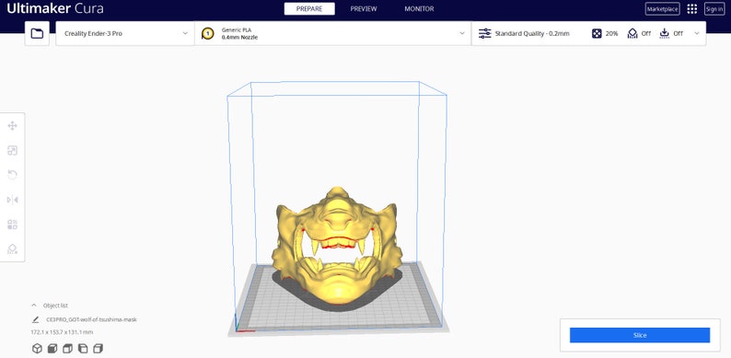This screenshot has height=358, width=731.
Task: Click the support Off icon
Action: click(632, 33)
